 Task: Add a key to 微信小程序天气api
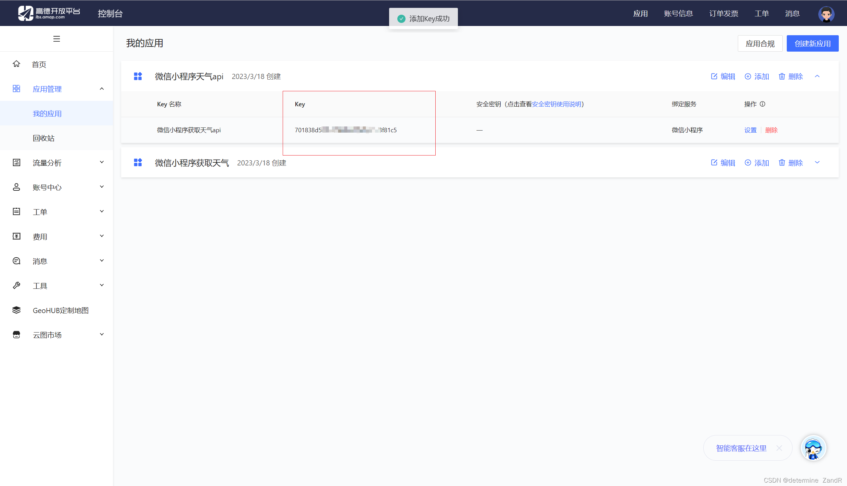coord(757,76)
